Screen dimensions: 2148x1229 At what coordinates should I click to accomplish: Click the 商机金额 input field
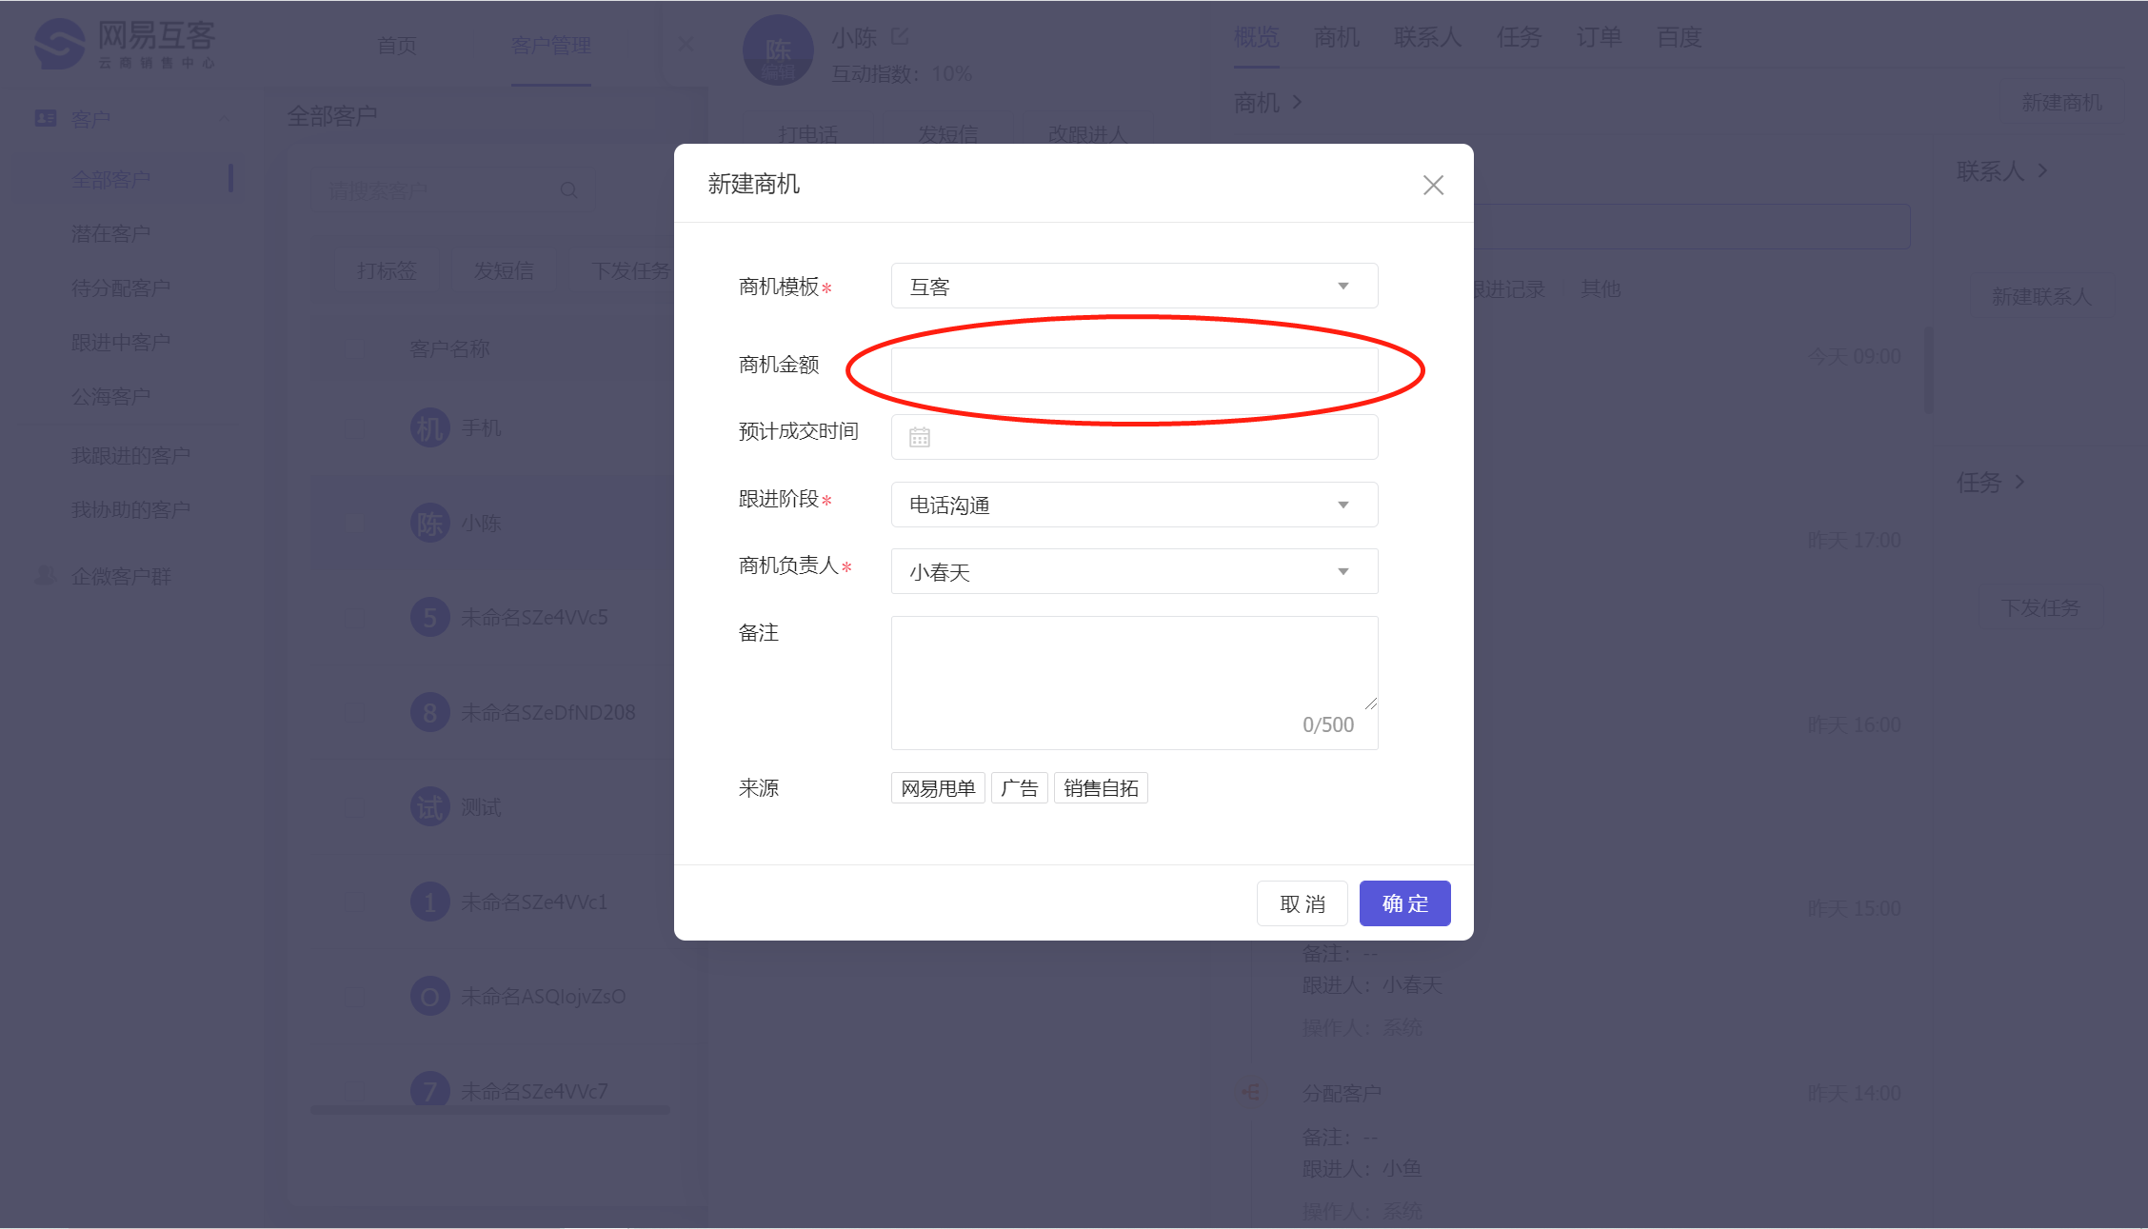(x=1133, y=369)
